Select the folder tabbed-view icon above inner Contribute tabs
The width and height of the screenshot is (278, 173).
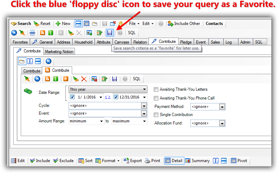point(22,61)
